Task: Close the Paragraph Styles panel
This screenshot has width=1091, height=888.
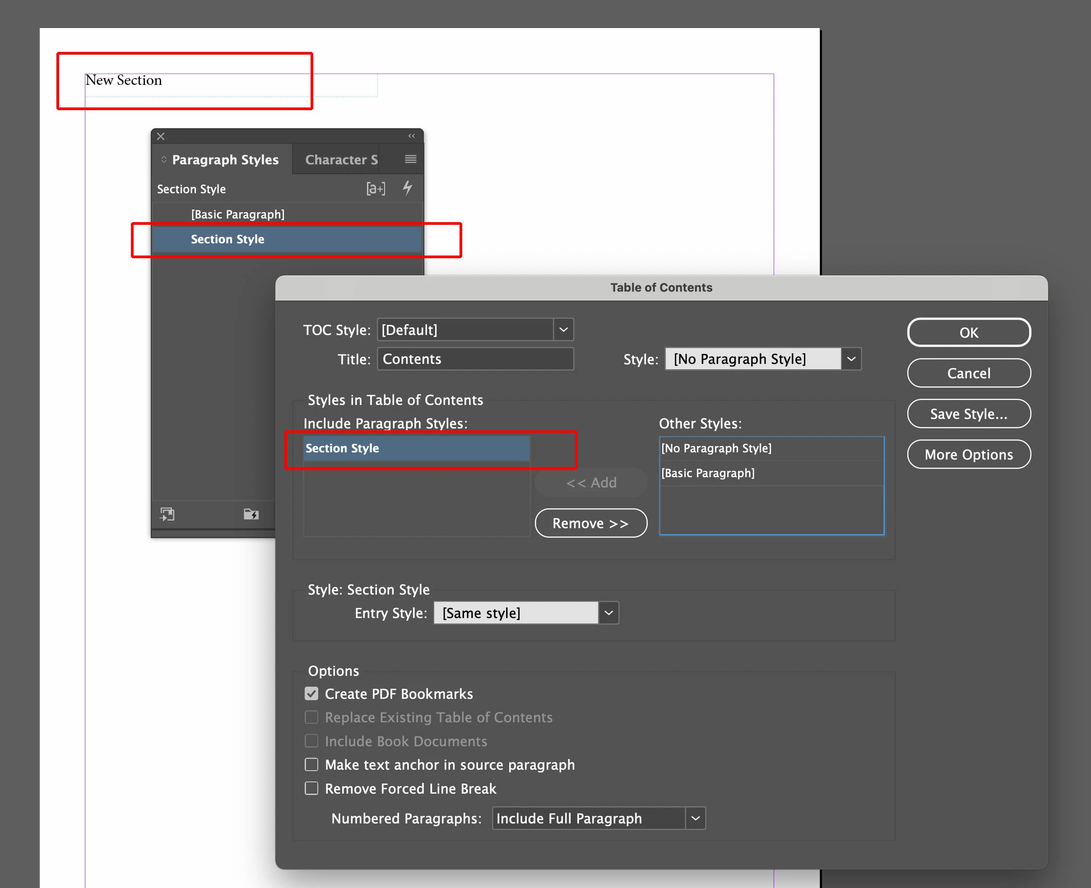Action: point(161,136)
